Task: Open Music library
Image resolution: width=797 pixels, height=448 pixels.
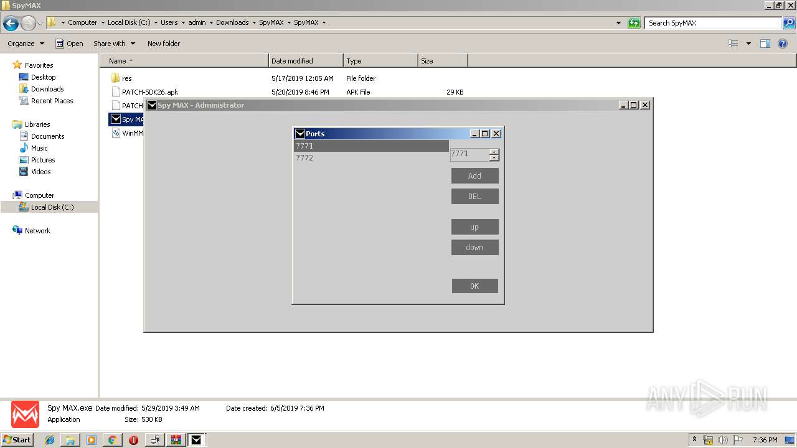Action: [x=39, y=148]
